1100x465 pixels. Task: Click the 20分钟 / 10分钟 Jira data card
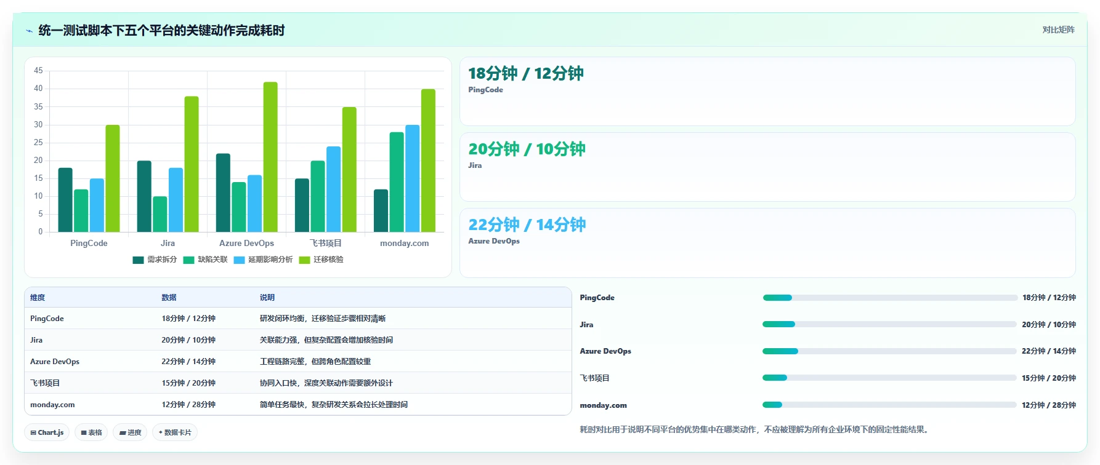767,167
